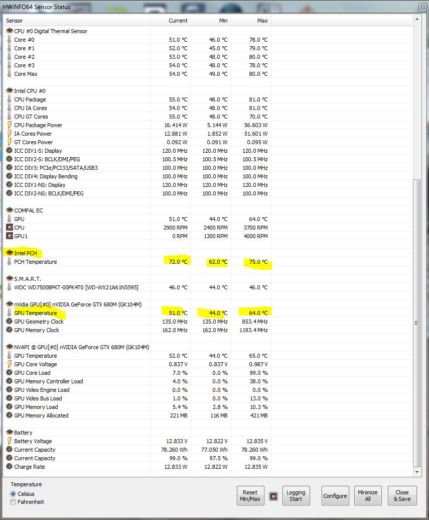
Task: Click clock icon for ICC DIV1-S: Display
Action: (x=9, y=150)
